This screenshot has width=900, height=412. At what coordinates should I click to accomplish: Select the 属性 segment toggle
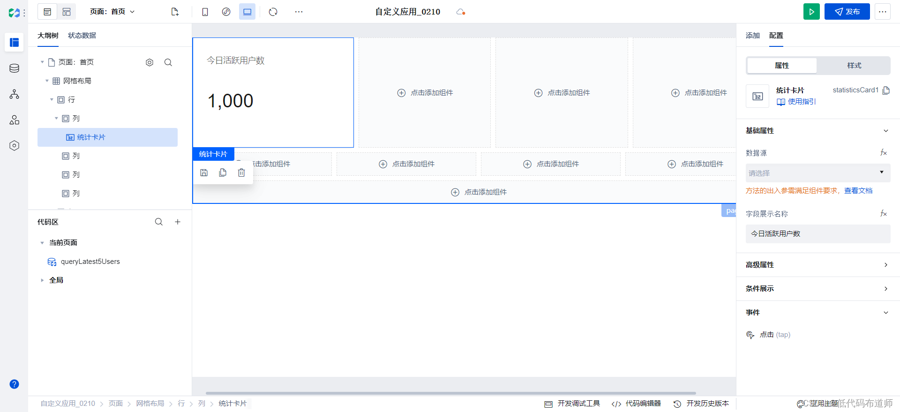coord(782,66)
